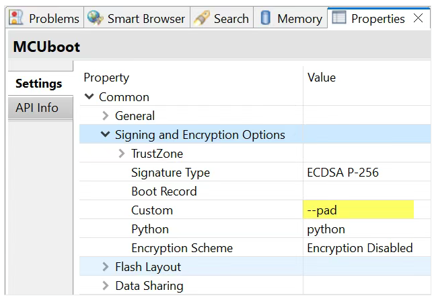Image resolution: width=434 pixels, height=300 pixels.
Task: Click the Value column header
Action: 322,78
